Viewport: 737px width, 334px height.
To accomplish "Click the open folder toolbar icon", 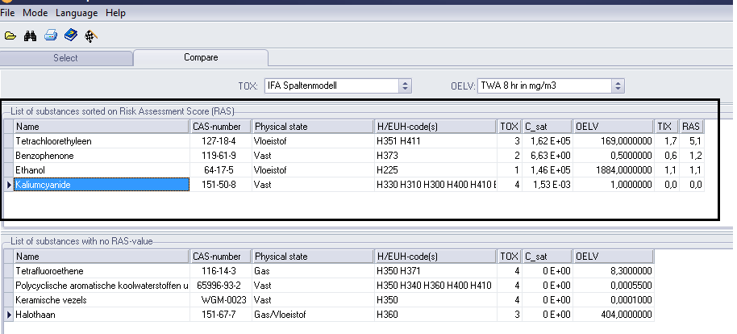I will click(10, 35).
